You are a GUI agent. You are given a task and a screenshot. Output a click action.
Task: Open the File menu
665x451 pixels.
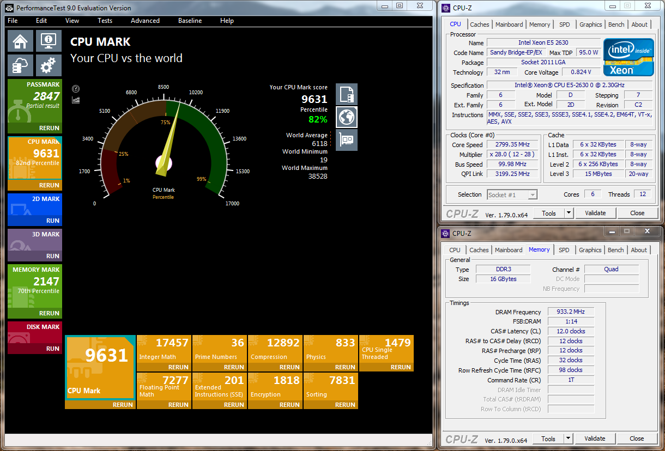tap(13, 21)
